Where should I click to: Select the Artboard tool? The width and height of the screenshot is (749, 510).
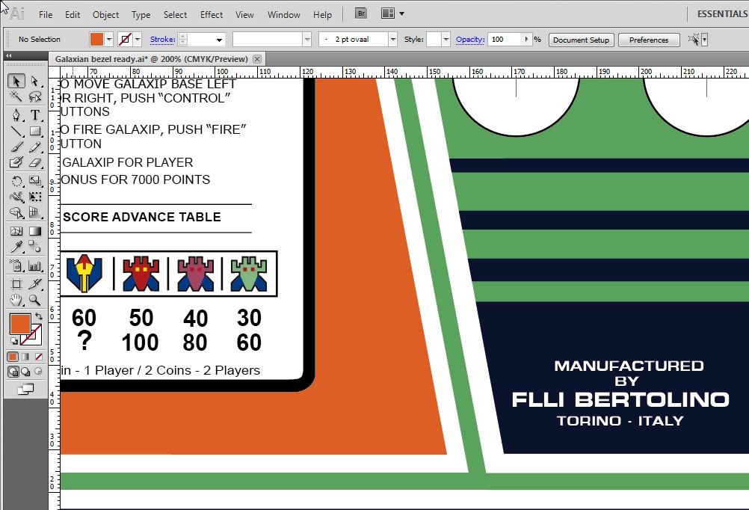tap(16, 284)
